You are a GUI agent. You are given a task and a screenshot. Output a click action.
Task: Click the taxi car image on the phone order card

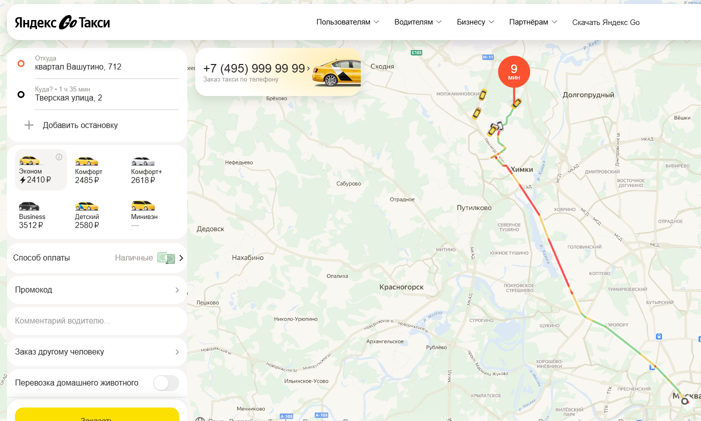pos(337,72)
